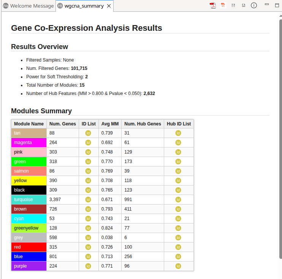The height and width of the screenshot is (279, 282).
Task: Open Hub ID List for brown module
Action: pyautogui.click(x=178, y=209)
